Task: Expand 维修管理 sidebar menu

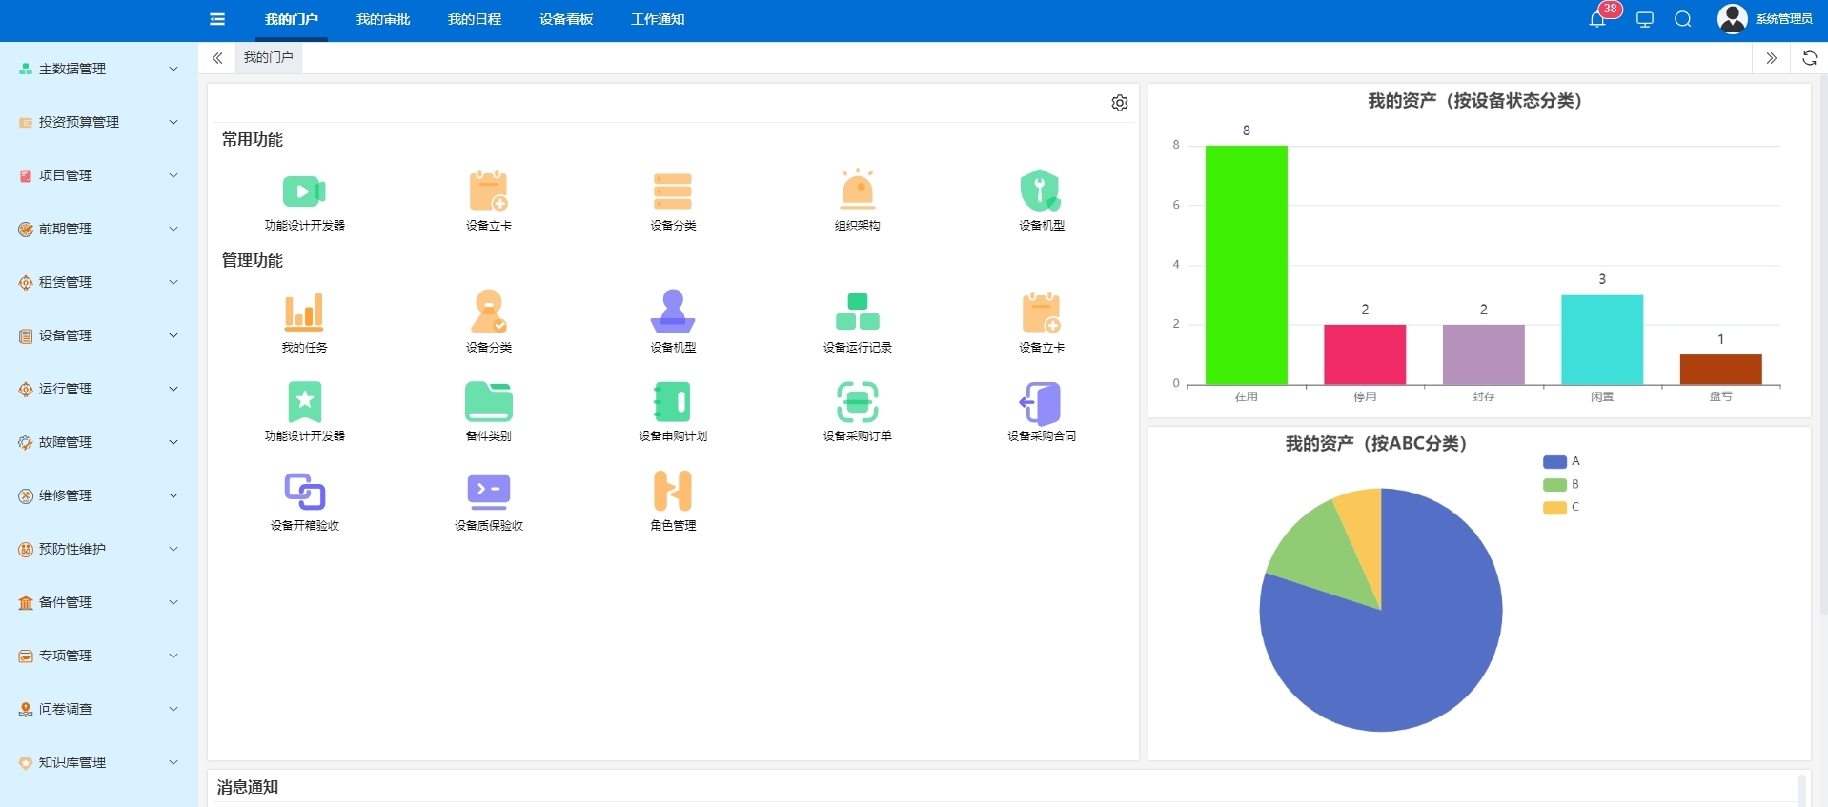Action: coord(99,495)
